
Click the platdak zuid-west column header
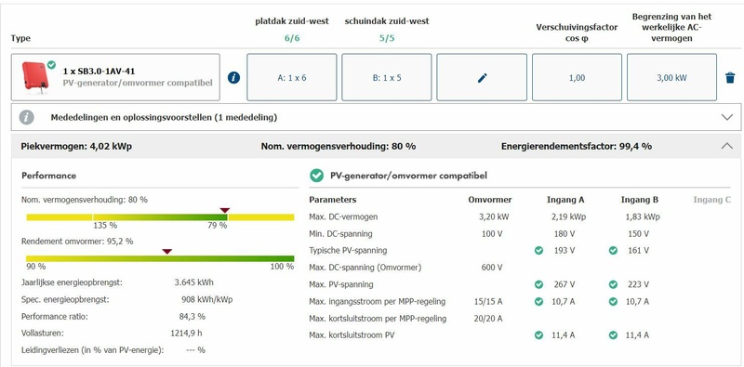pos(292,21)
